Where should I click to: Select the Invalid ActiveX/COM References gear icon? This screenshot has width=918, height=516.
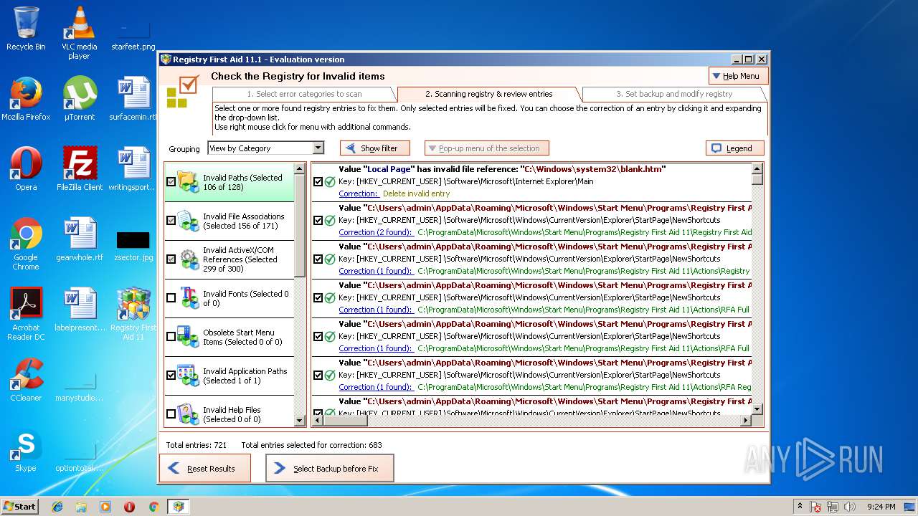point(189,259)
